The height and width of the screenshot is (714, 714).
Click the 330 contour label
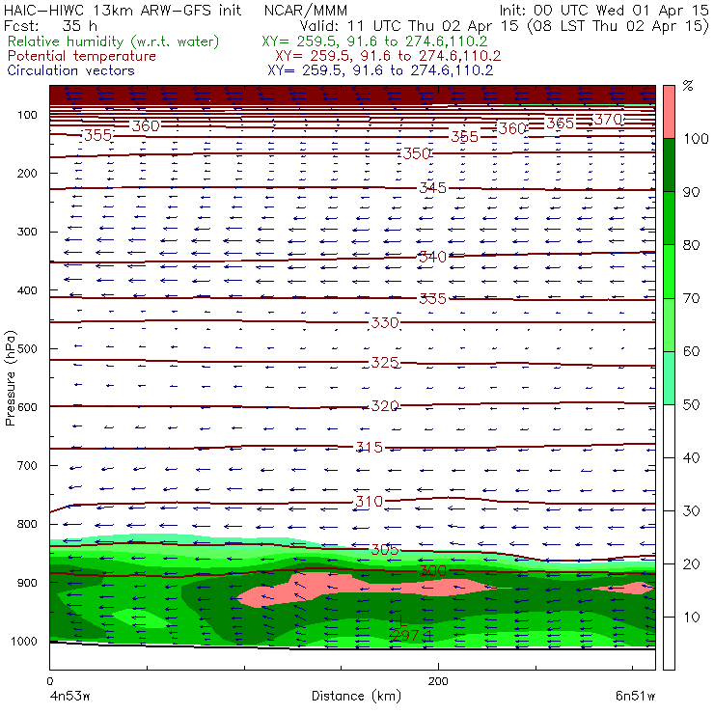coord(385,323)
